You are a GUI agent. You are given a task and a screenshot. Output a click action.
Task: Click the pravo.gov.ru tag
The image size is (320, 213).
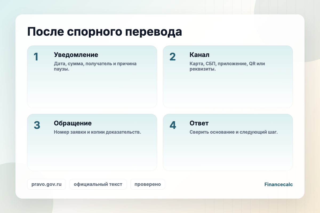46,184
